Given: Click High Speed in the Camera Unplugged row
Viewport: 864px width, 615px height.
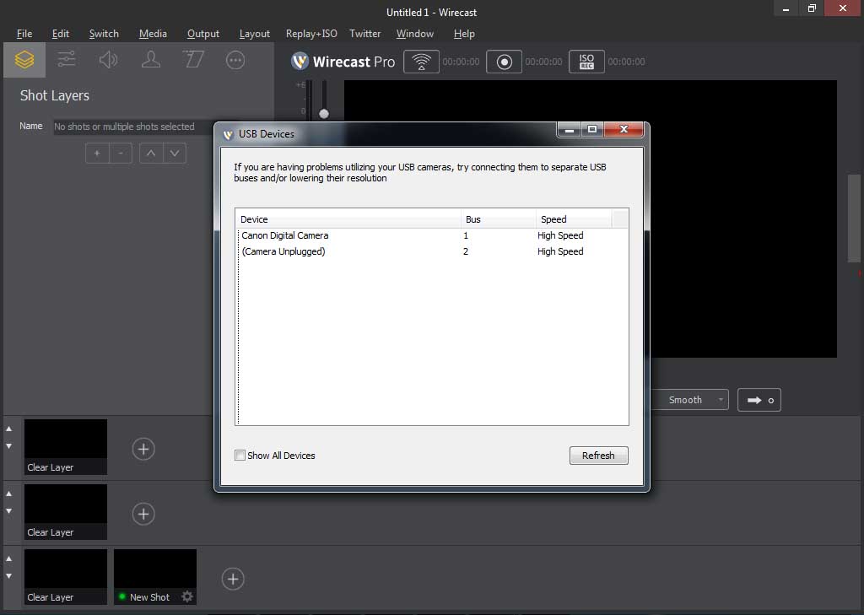Looking at the screenshot, I should pyautogui.click(x=560, y=251).
